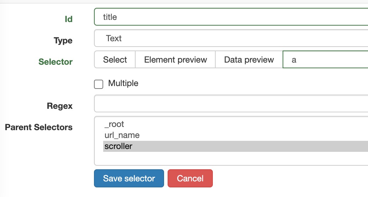Enable the Multiple checkbox
Image resolution: width=368 pixels, height=197 pixels.
pos(99,84)
